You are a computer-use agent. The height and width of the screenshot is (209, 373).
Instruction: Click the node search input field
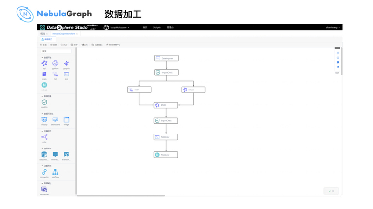[56, 51]
